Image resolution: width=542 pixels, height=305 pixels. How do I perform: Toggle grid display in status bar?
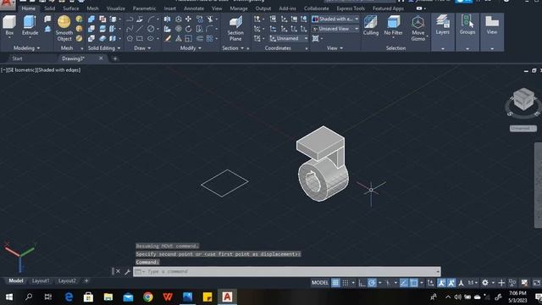point(335,283)
